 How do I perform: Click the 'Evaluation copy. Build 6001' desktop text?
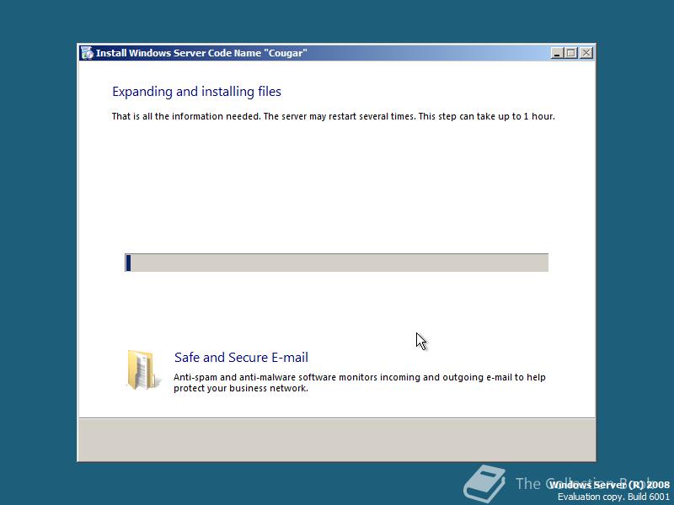point(614,497)
